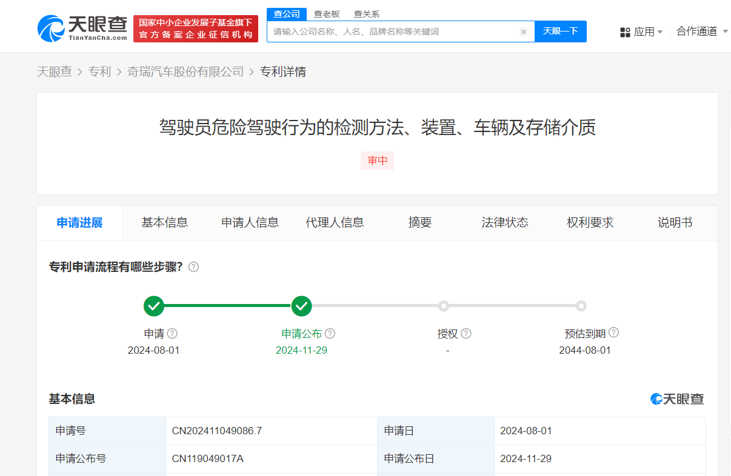Select the green 申请 step checkmark
The width and height of the screenshot is (731, 476).
(x=154, y=306)
